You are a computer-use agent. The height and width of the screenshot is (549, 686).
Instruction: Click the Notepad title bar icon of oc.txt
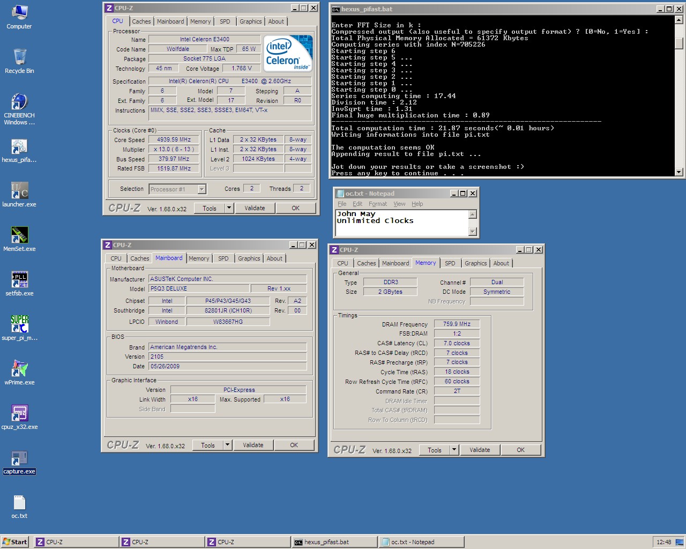pyautogui.click(x=340, y=194)
